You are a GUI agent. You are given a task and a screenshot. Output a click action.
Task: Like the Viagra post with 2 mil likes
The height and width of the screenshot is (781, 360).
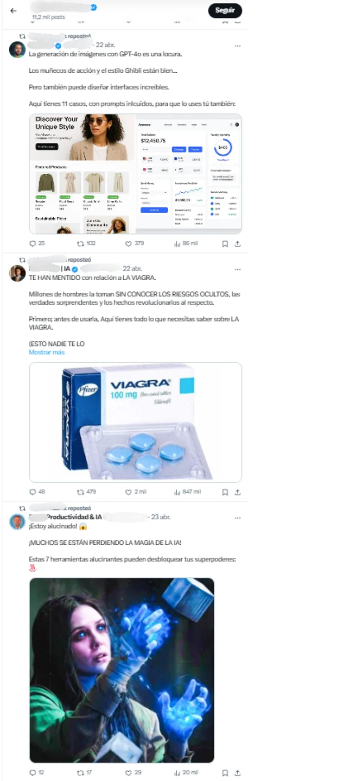tap(135, 492)
